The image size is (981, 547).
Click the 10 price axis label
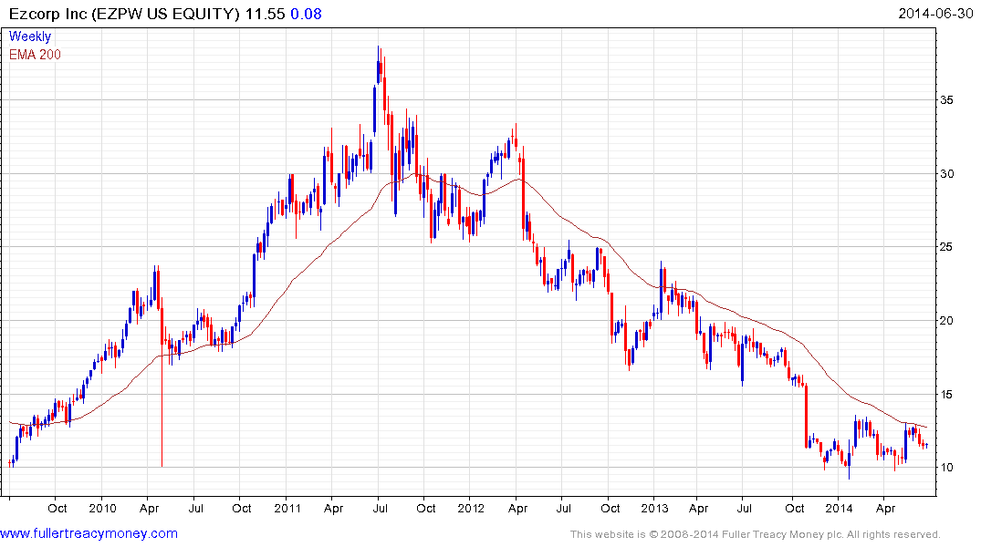click(946, 468)
